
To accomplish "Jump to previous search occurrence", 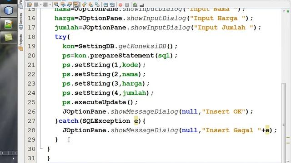I will click(x=63, y=5).
